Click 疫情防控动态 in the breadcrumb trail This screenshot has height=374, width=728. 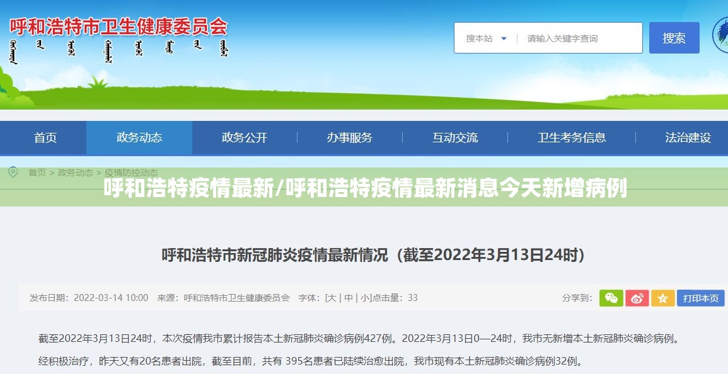(x=131, y=173)
